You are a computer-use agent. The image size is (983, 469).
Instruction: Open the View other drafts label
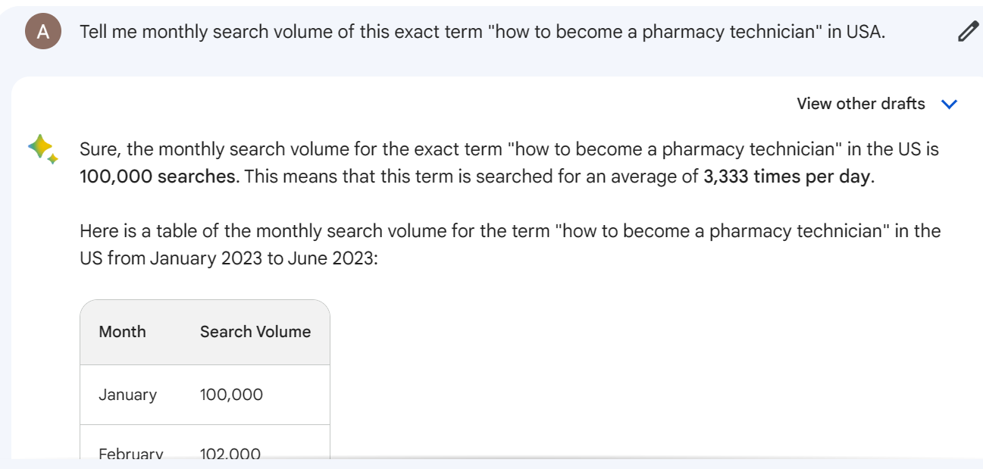[861, 104]
